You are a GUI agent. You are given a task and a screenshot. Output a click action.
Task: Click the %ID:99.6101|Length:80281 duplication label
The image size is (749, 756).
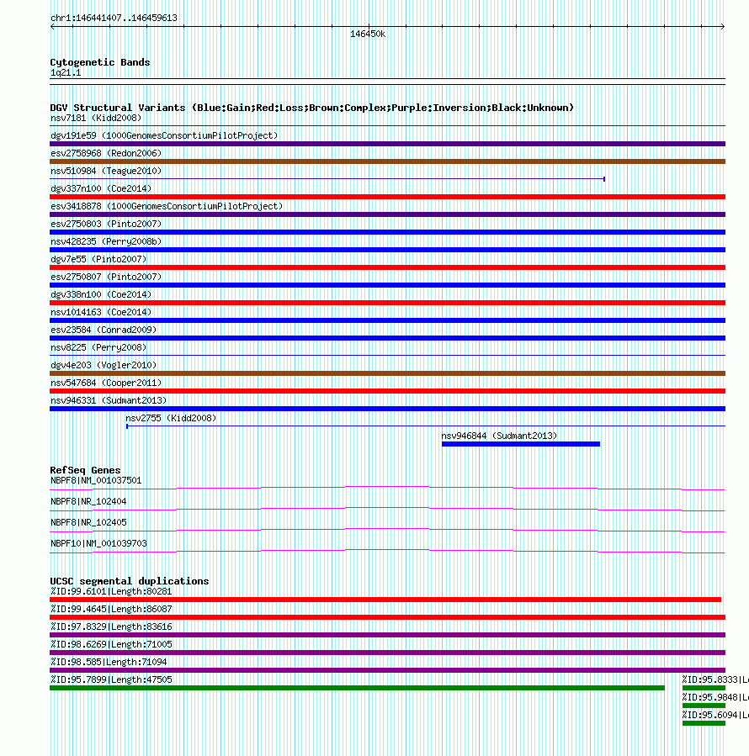pyautogui.click(x=111, y=591)
